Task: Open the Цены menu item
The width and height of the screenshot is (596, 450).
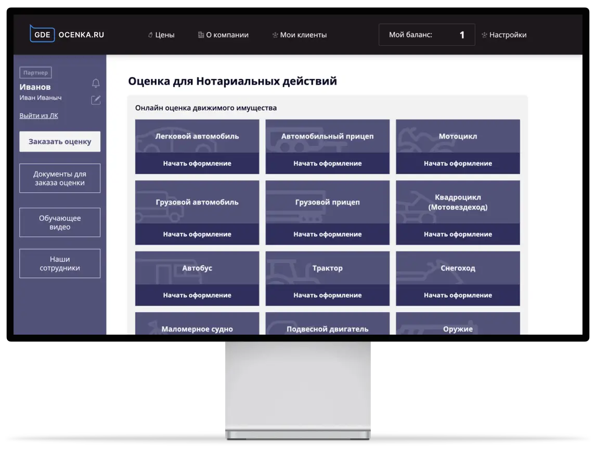Action: point(161,35)
